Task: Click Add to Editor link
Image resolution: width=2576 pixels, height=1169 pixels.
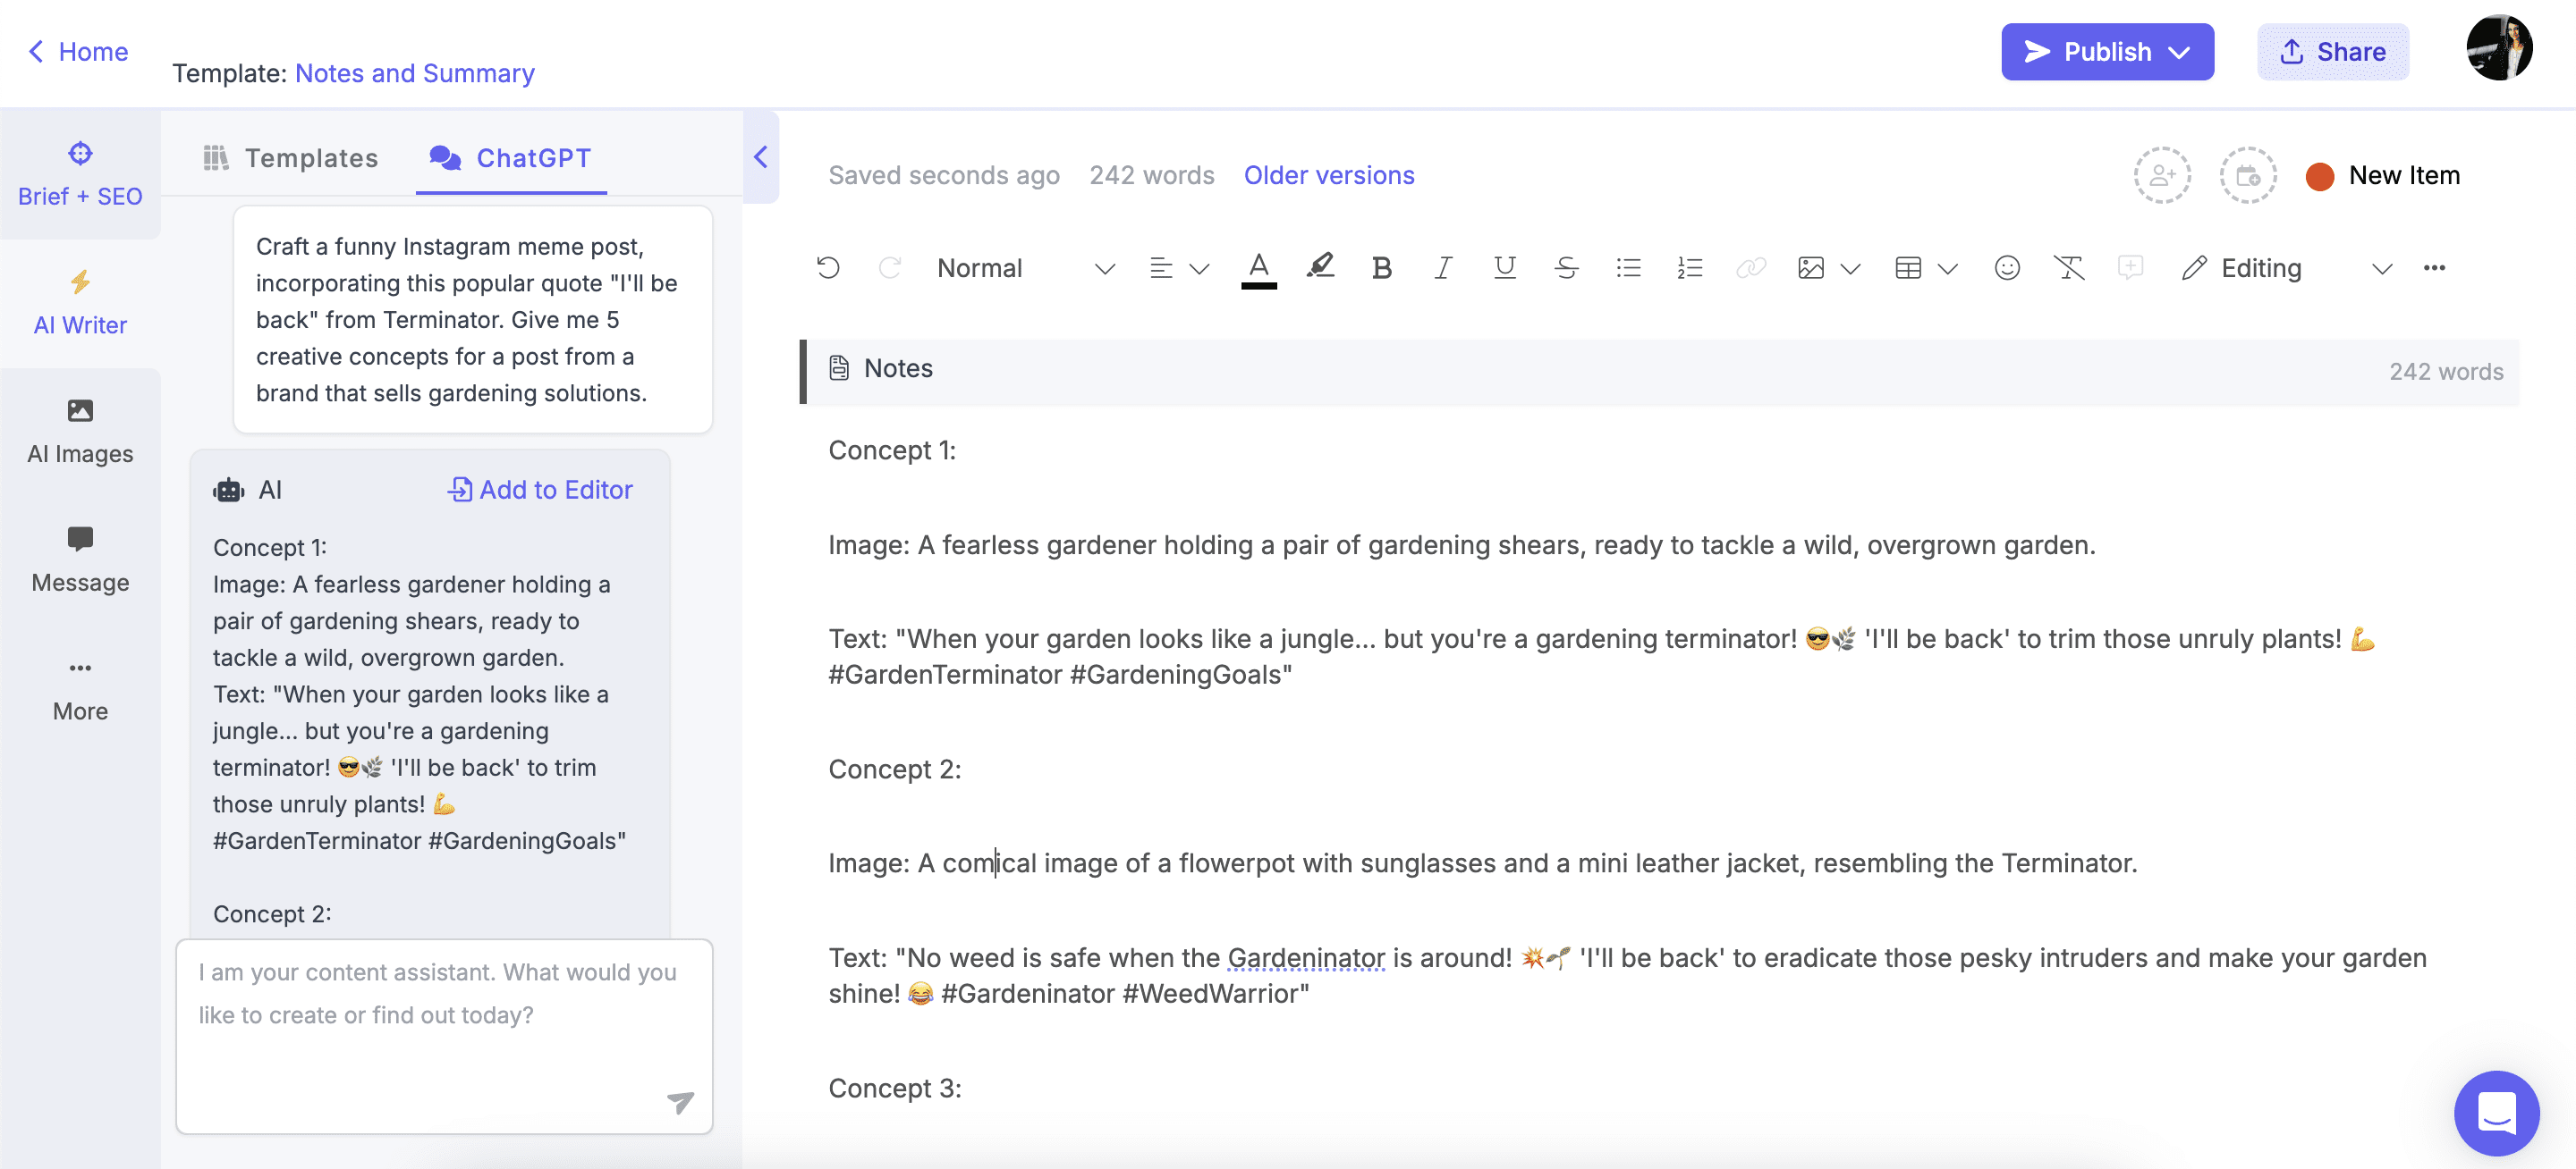Action: coord(540,490)
